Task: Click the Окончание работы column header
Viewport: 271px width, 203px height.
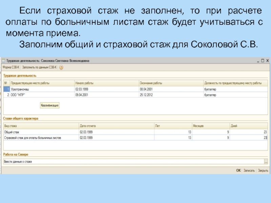Action: click(x=170, y=83)
